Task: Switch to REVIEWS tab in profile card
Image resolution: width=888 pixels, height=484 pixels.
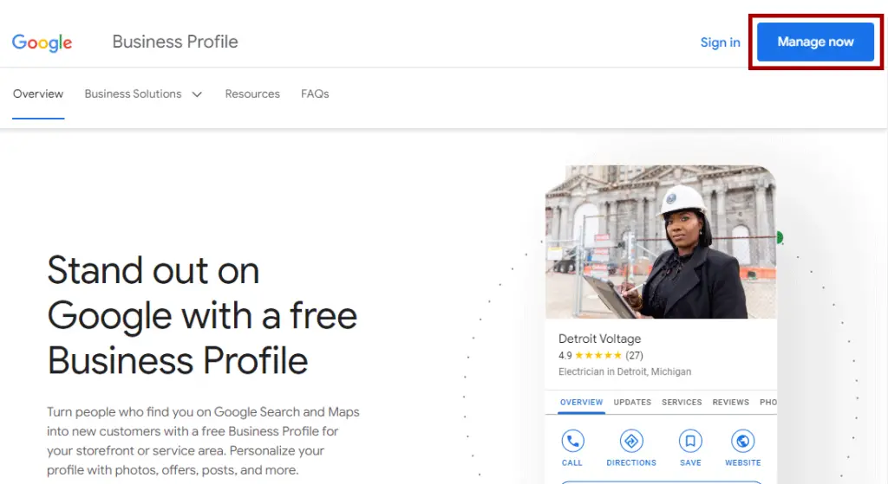Action: pos(730,402)
